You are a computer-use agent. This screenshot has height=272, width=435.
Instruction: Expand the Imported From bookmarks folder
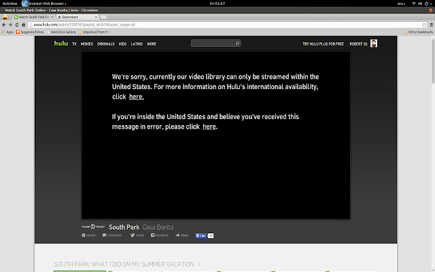click(x=94, y=32)
